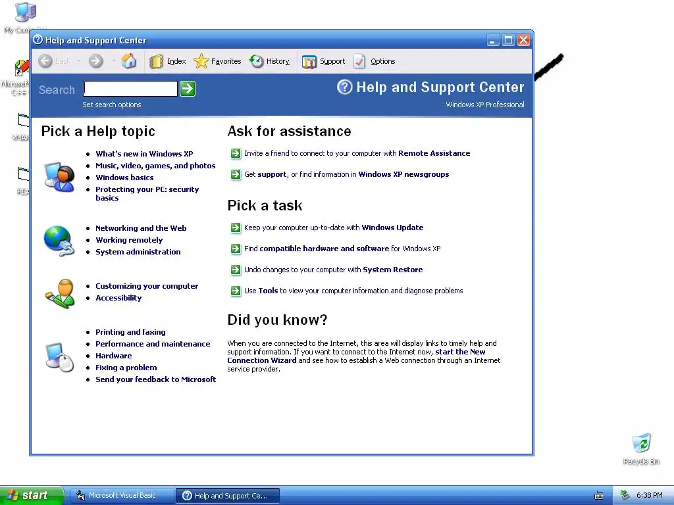
Task: Open What's new in Windows XP
Action: tap(144, 154)
